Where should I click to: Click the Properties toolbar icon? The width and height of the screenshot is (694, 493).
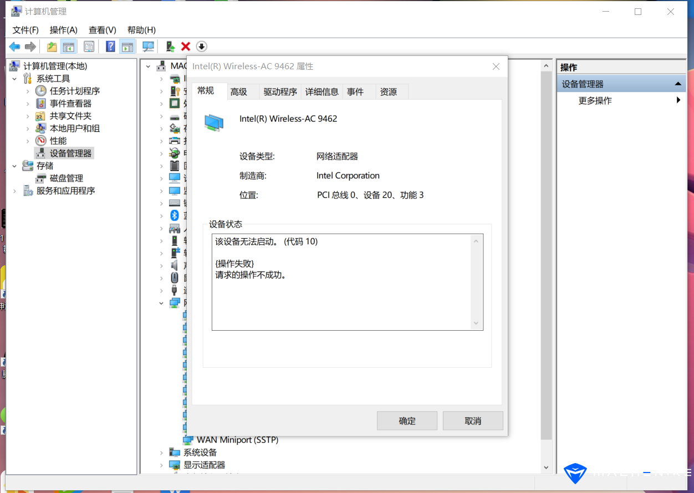pyautogui.click(x=89, y=47)
